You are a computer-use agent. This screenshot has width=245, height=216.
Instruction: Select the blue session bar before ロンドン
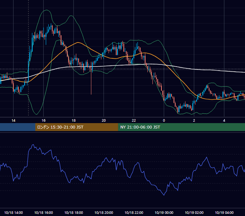[18, 127]
